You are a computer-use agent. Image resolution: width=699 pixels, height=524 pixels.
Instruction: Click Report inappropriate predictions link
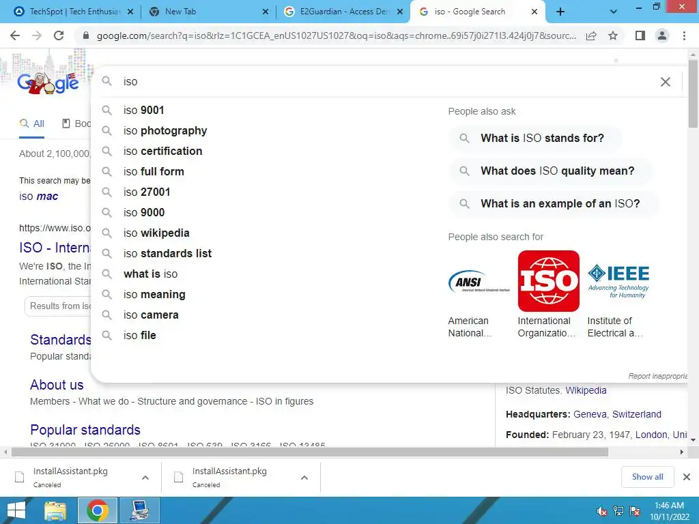(657, 376)
